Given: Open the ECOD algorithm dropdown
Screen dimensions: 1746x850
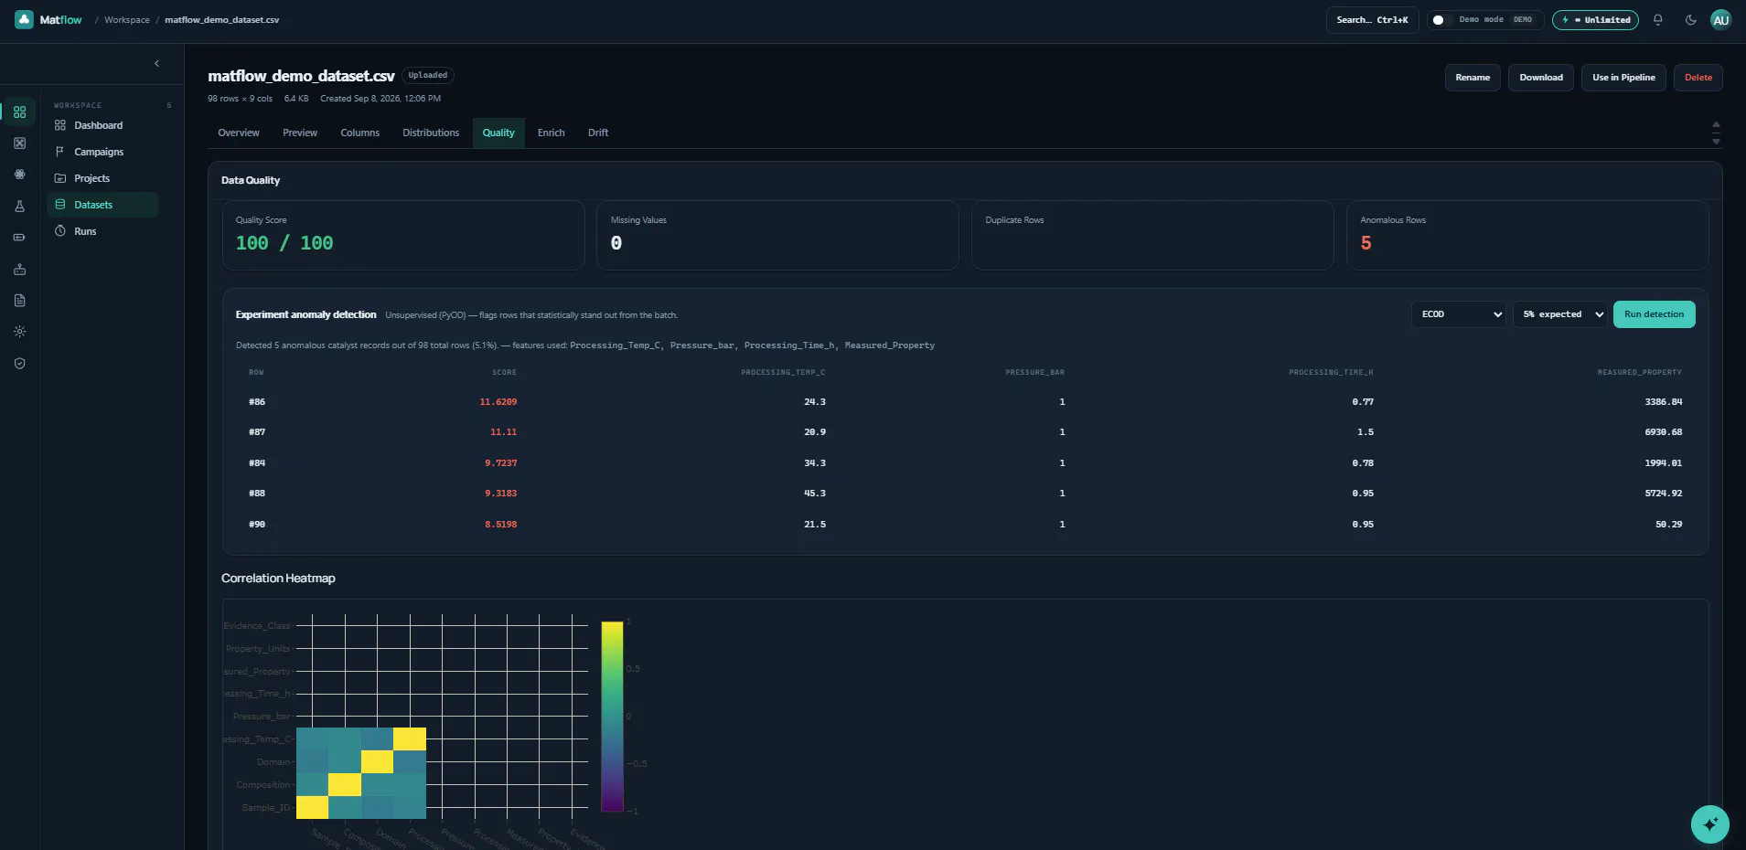Looking at the screenshot, I should [1458, 314].
